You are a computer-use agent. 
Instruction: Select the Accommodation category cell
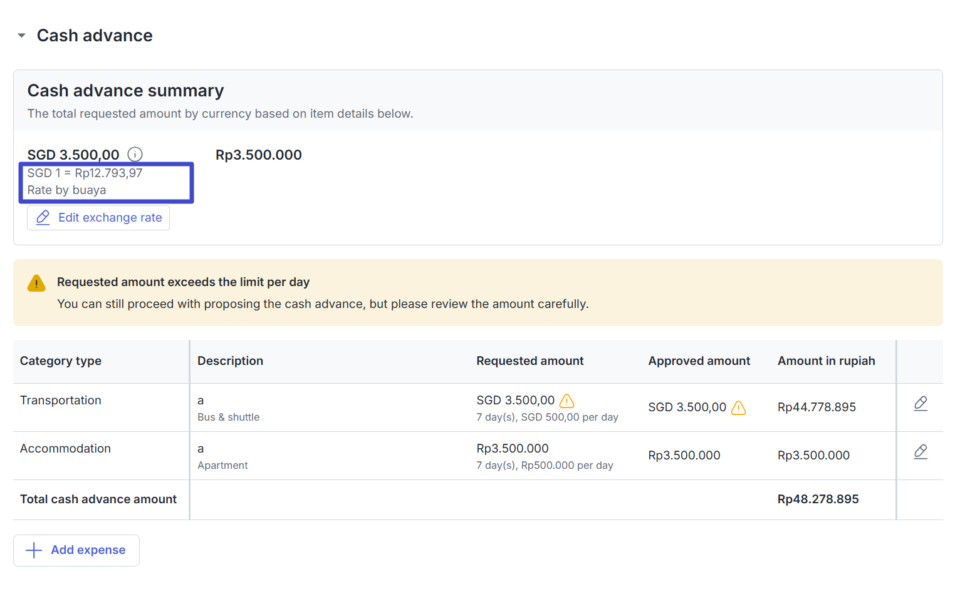point(65,449)
